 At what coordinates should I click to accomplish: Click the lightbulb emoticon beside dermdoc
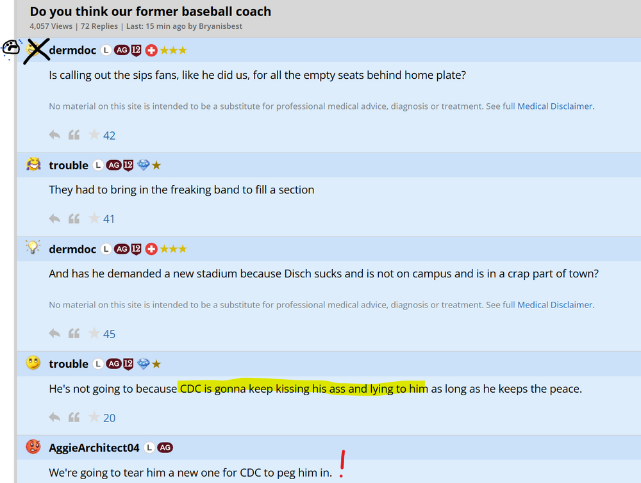[x=33, y=248]
